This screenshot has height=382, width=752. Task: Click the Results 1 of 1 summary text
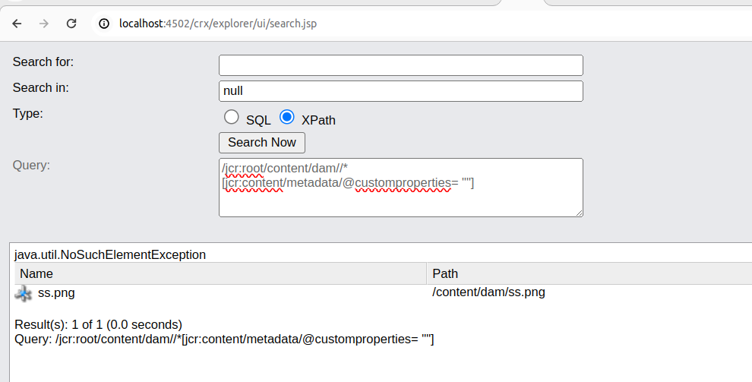[x=98, y=324]
